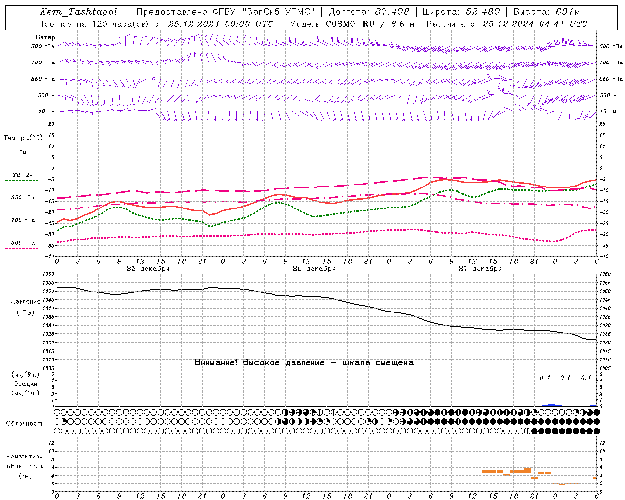Click the '(мм/3ч.)' precipitation unit label

(25, 375)
